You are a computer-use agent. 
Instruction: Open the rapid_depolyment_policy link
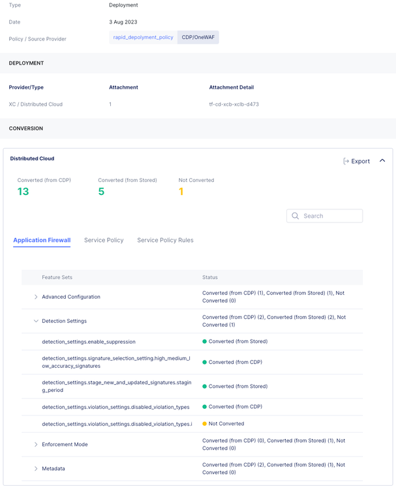click(144, 38)
